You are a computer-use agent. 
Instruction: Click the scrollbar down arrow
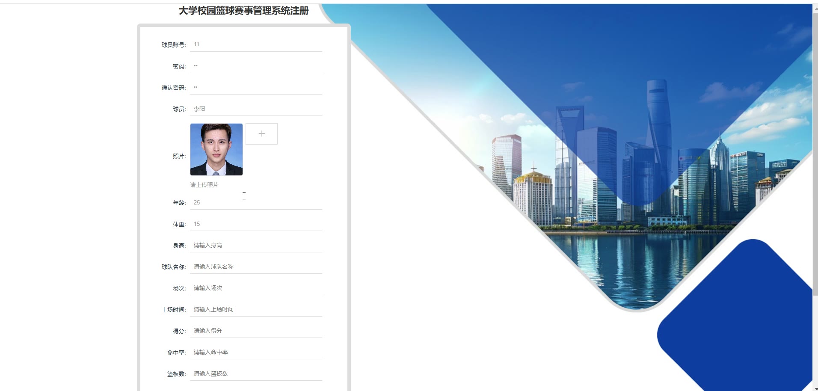pyautogui.click(x=815, y=389)
